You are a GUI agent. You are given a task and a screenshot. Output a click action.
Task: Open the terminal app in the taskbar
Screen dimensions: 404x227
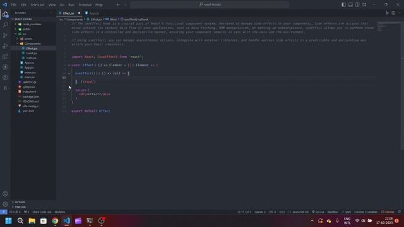tap(90, 221)
